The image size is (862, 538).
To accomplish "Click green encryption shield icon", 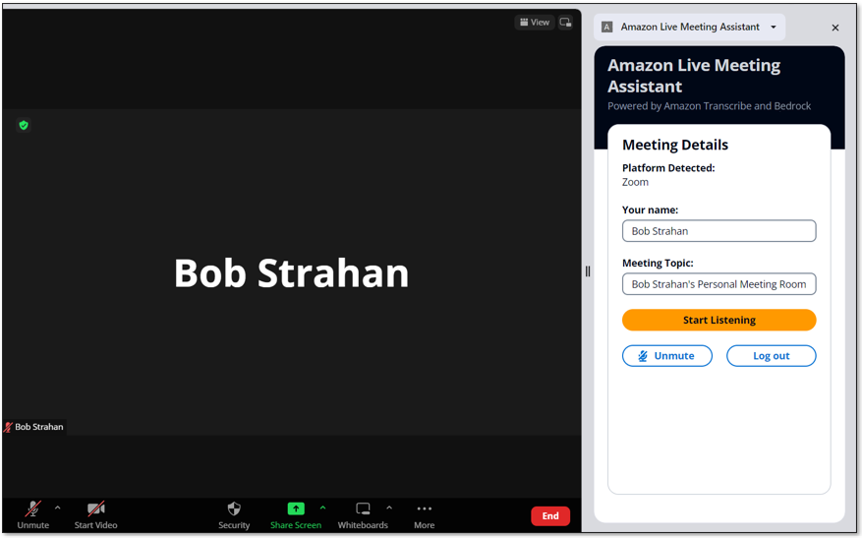I will (24, 126).
